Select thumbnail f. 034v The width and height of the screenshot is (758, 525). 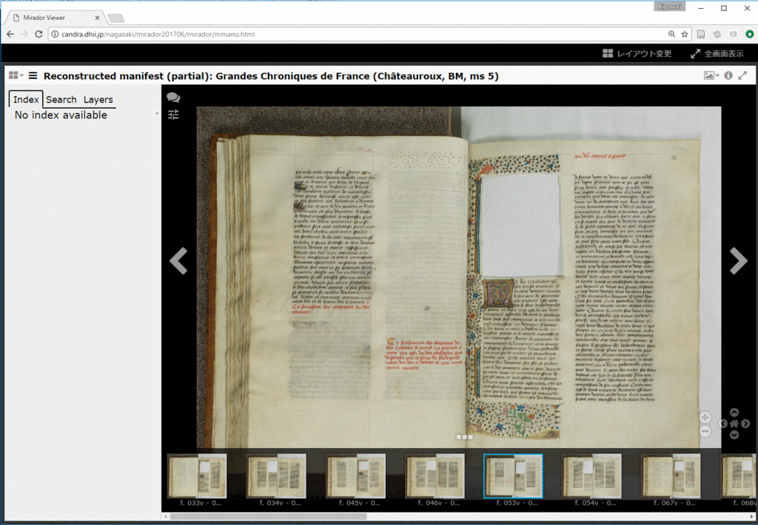click(277, 476)
